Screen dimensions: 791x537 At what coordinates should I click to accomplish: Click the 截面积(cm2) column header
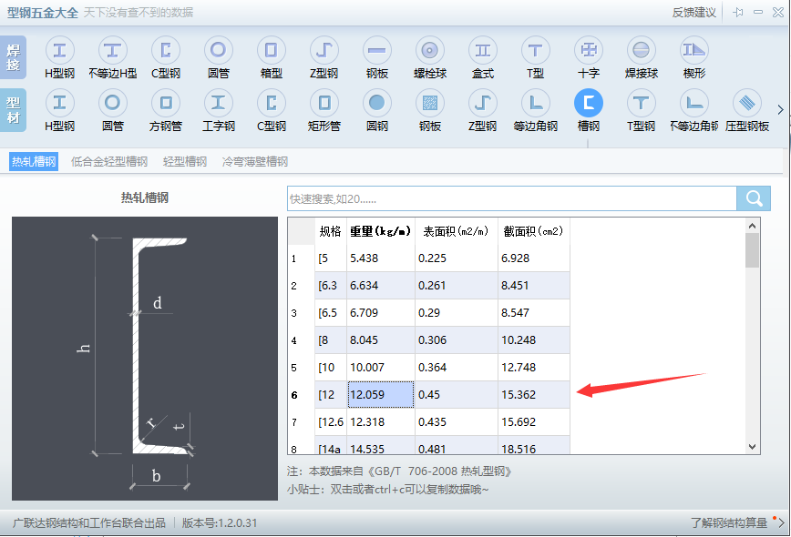[x=533, y=231]
